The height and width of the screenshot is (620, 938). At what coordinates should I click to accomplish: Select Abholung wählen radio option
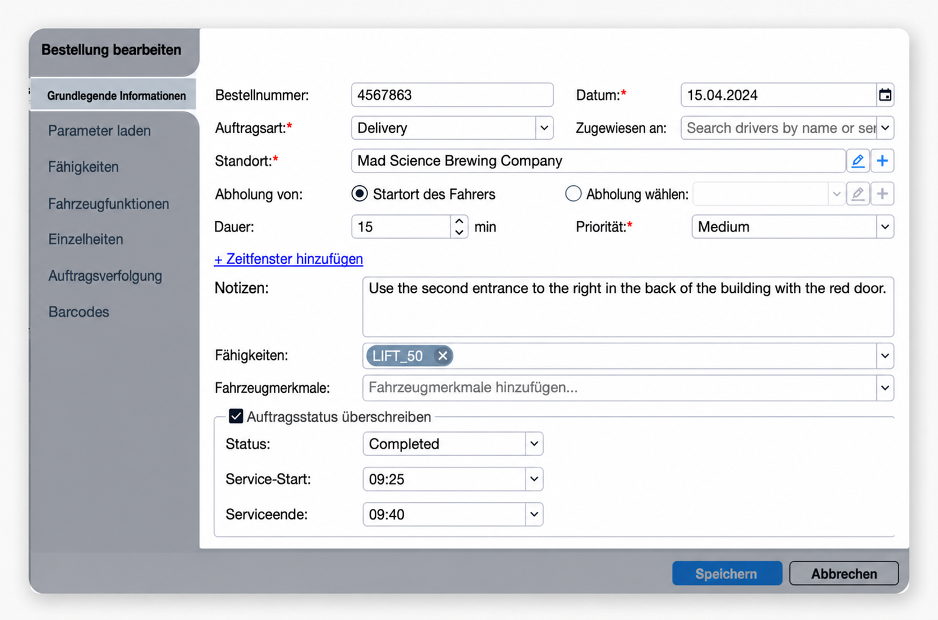click(x=573, y=194)
